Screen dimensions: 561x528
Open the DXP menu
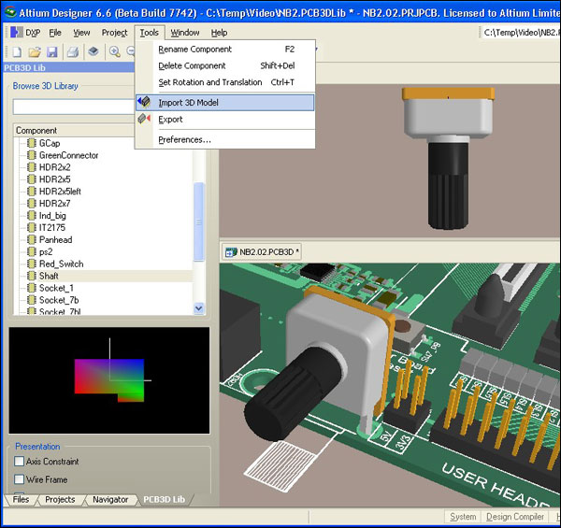(33, 33)
